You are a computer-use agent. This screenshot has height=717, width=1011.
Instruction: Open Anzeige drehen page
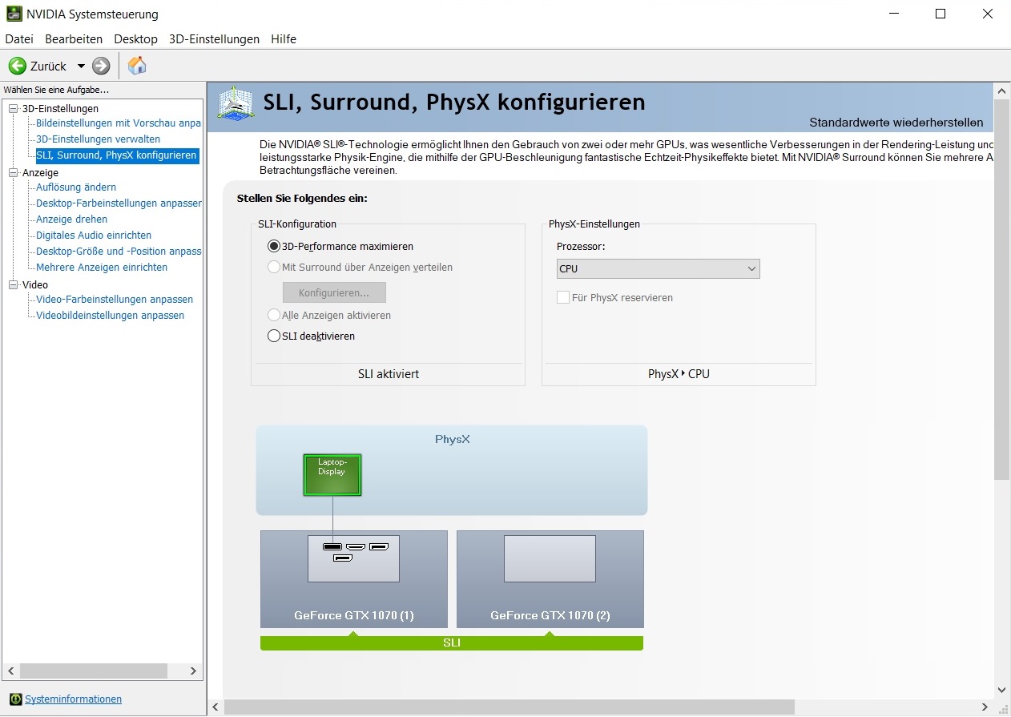(71, 220)
